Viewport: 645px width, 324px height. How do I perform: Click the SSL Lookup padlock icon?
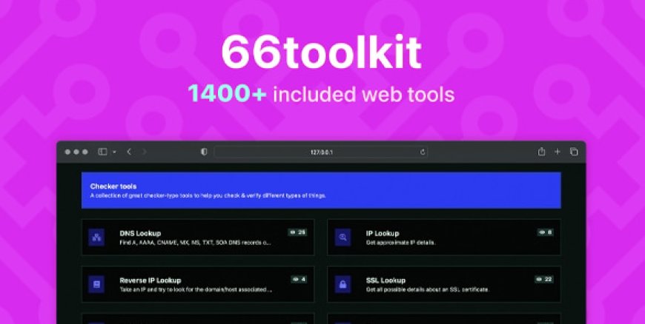(343, 284)
